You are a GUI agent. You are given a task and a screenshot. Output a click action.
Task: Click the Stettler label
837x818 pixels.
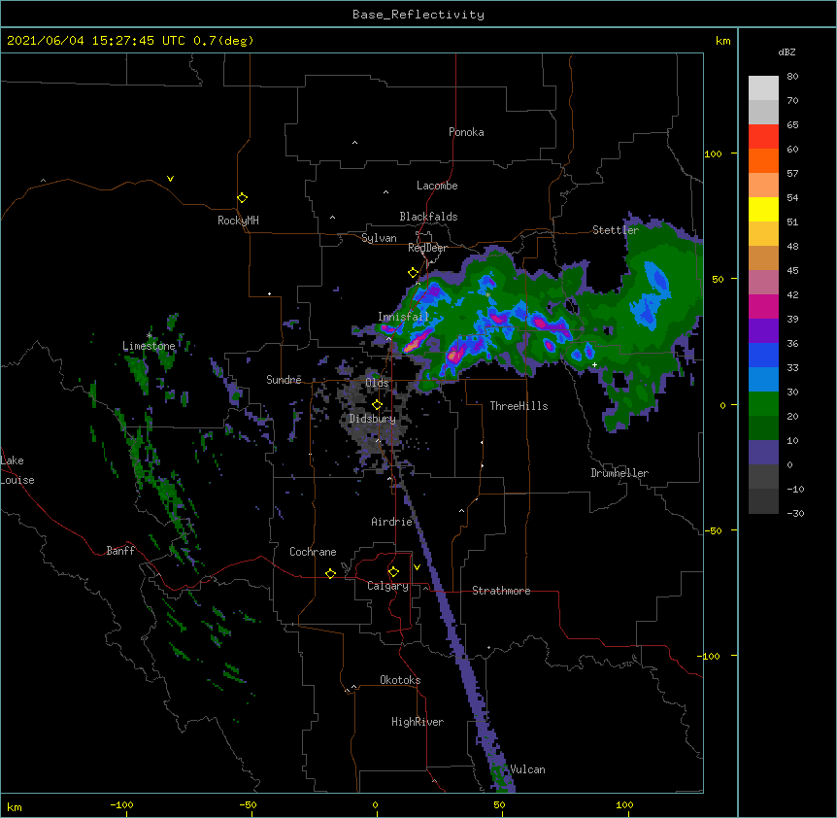[616, 230]
